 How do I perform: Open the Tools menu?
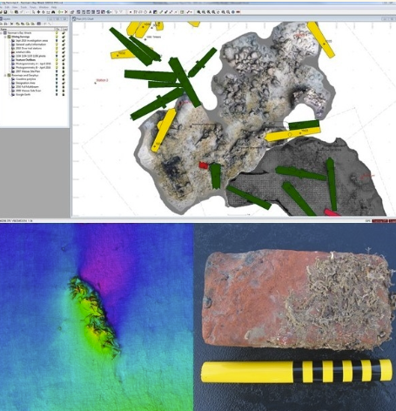pos(23,7)
